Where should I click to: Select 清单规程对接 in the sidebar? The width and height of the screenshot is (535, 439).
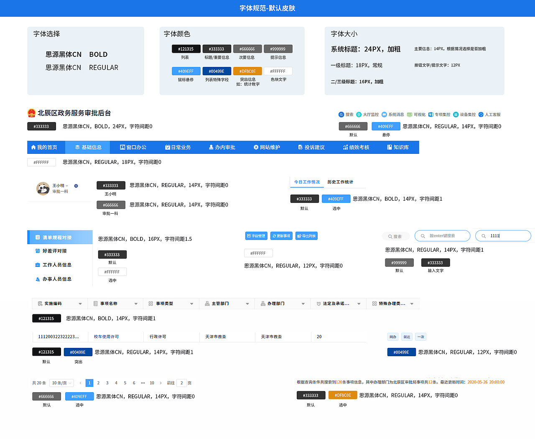60,237
